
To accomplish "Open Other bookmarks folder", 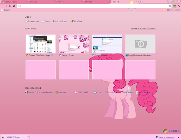I will click(172, 10).
